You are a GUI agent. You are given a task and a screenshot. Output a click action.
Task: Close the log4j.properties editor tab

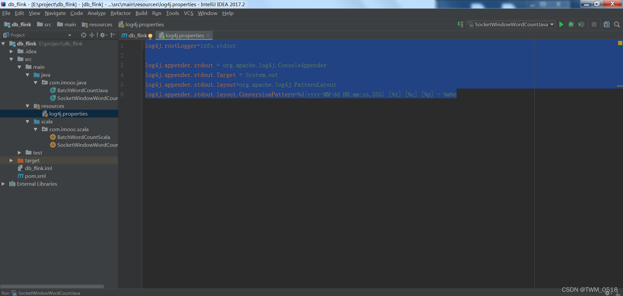click(208, 36)
